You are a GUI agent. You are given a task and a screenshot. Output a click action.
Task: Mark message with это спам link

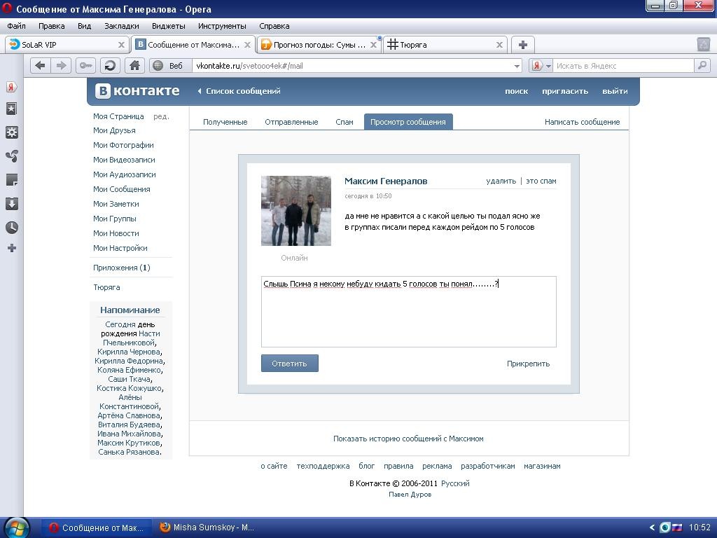pos(541,181)
